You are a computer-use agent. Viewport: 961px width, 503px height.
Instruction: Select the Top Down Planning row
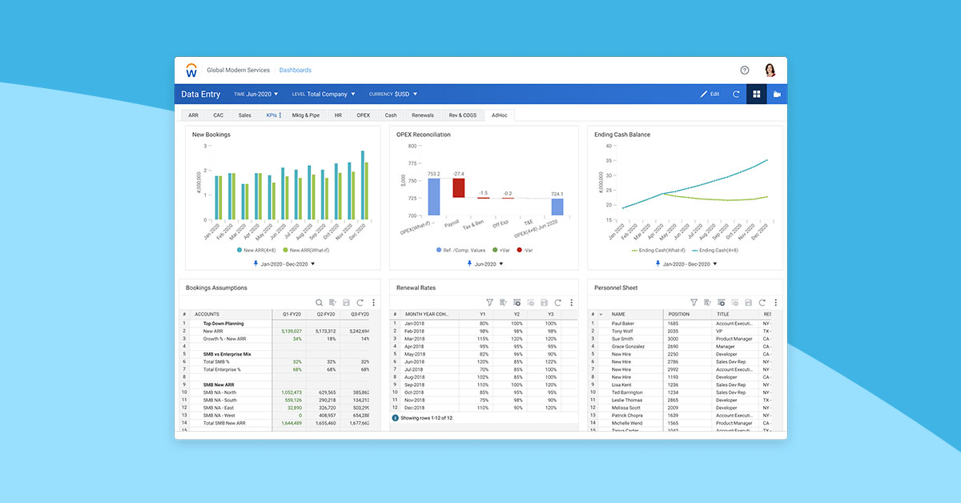coord(223,323)
